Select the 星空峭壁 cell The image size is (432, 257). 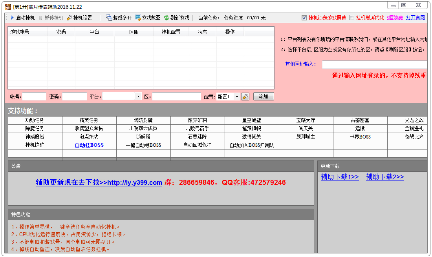pos(252,120)
